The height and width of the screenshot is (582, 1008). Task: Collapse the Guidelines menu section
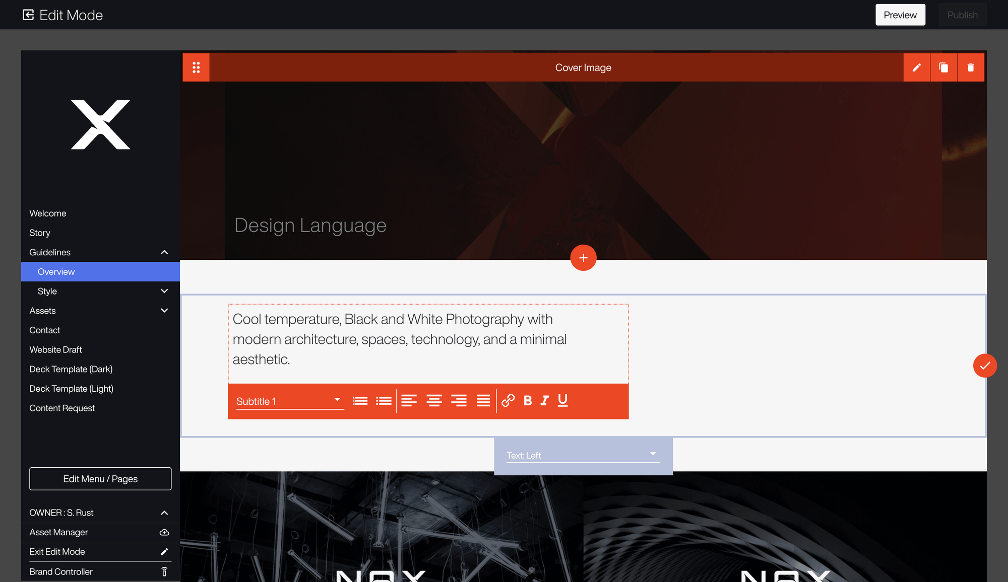click(164, 252)
